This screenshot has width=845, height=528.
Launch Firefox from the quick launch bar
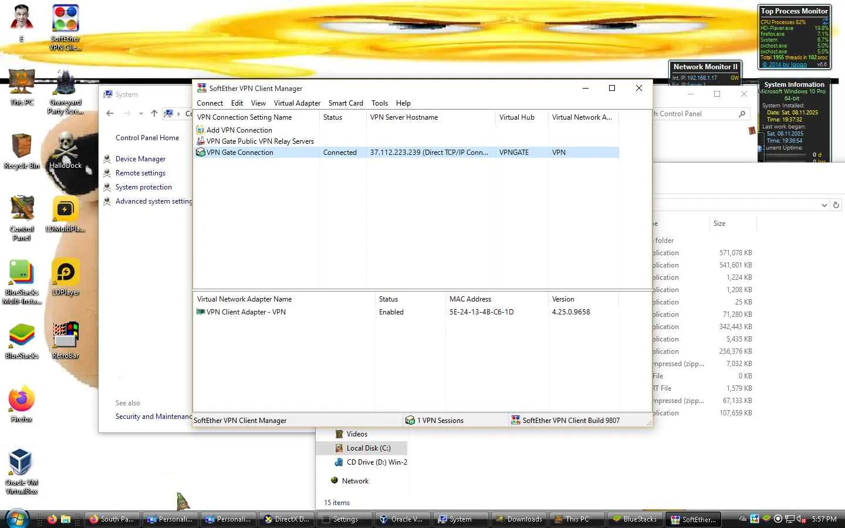[x=52, y=519]
